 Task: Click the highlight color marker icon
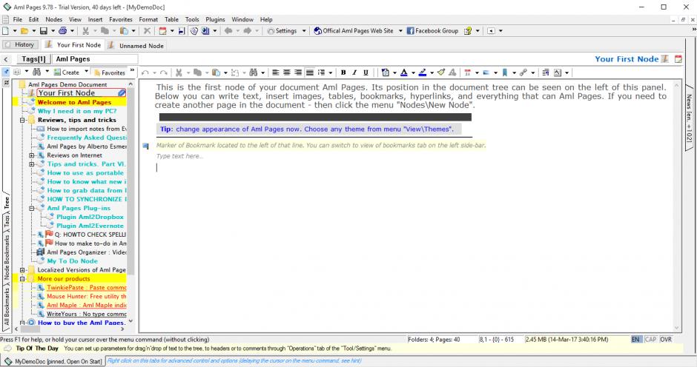[x=423, y=73]
